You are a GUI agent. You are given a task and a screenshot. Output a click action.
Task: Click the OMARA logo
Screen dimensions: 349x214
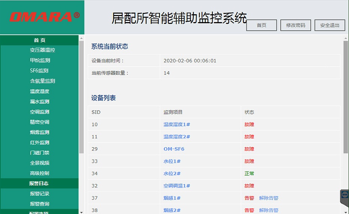45,17
